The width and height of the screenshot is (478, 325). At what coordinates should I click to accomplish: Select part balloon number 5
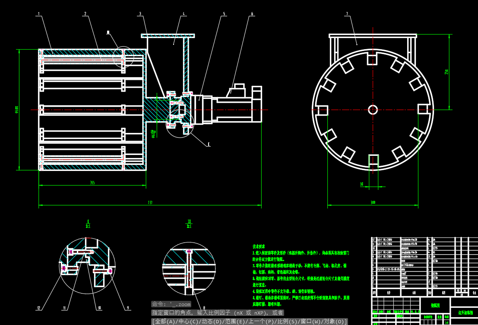click(x=224, y=14)
